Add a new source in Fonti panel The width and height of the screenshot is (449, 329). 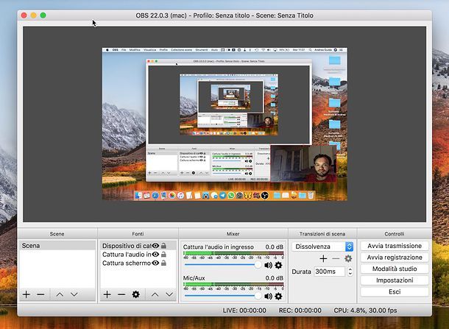tap(107, 294)
